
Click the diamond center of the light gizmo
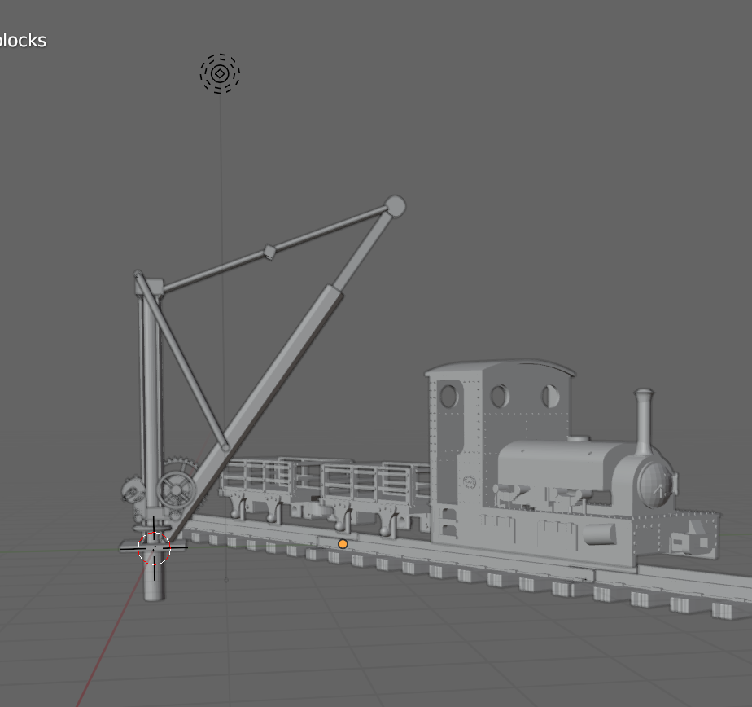pyautogui.click(x=218, y=72)
